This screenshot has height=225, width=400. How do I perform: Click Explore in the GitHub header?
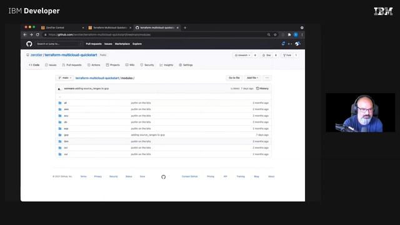coord(137,44)
